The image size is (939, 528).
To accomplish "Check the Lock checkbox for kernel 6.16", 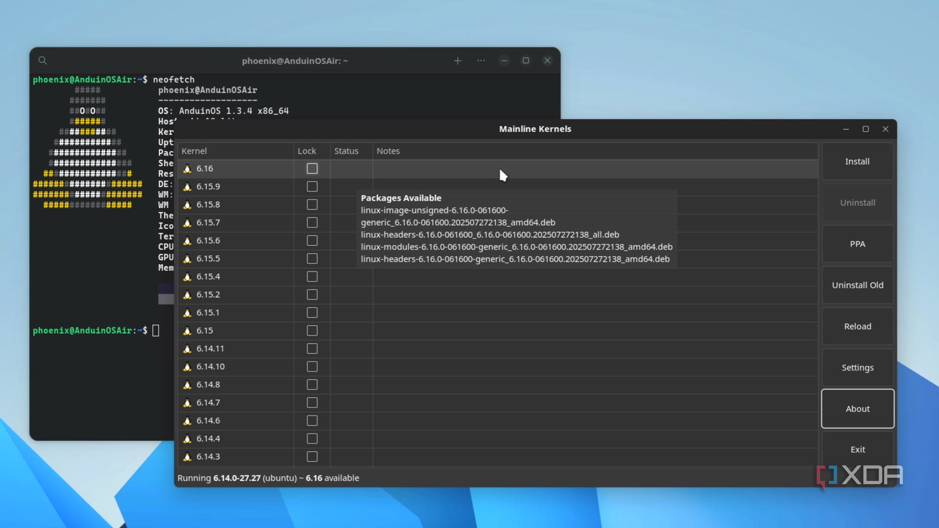I will coord(312,168).
